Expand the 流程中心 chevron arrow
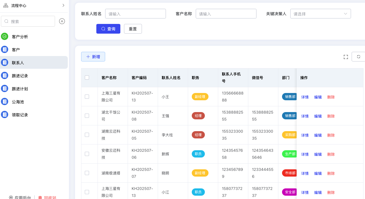 coord(63,5)
